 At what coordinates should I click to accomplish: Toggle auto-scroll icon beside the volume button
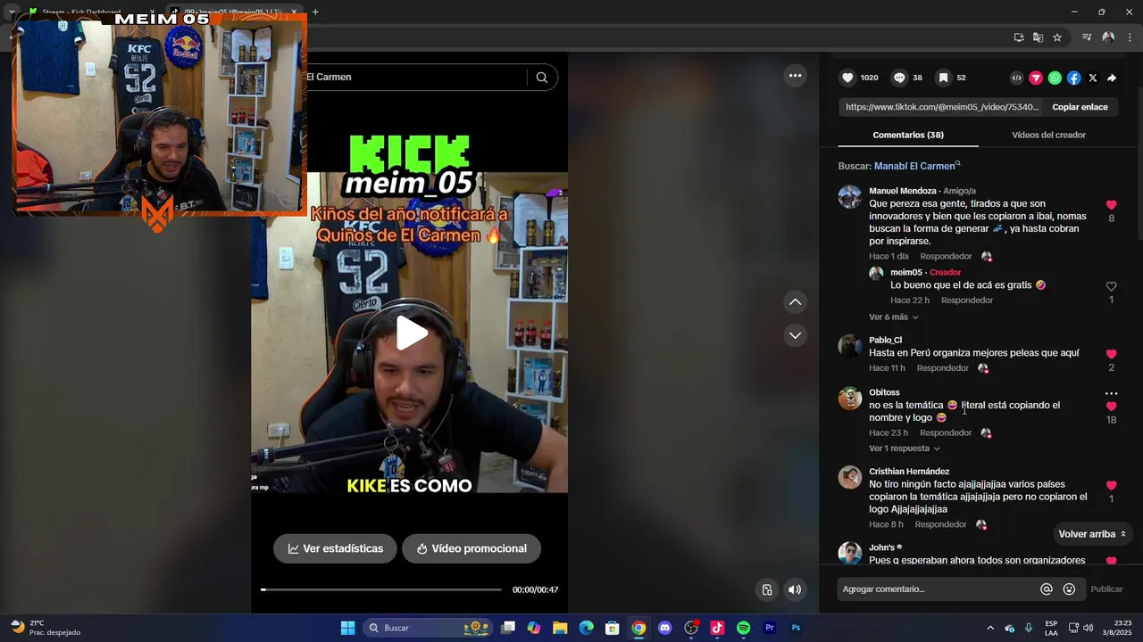[767, 589]
